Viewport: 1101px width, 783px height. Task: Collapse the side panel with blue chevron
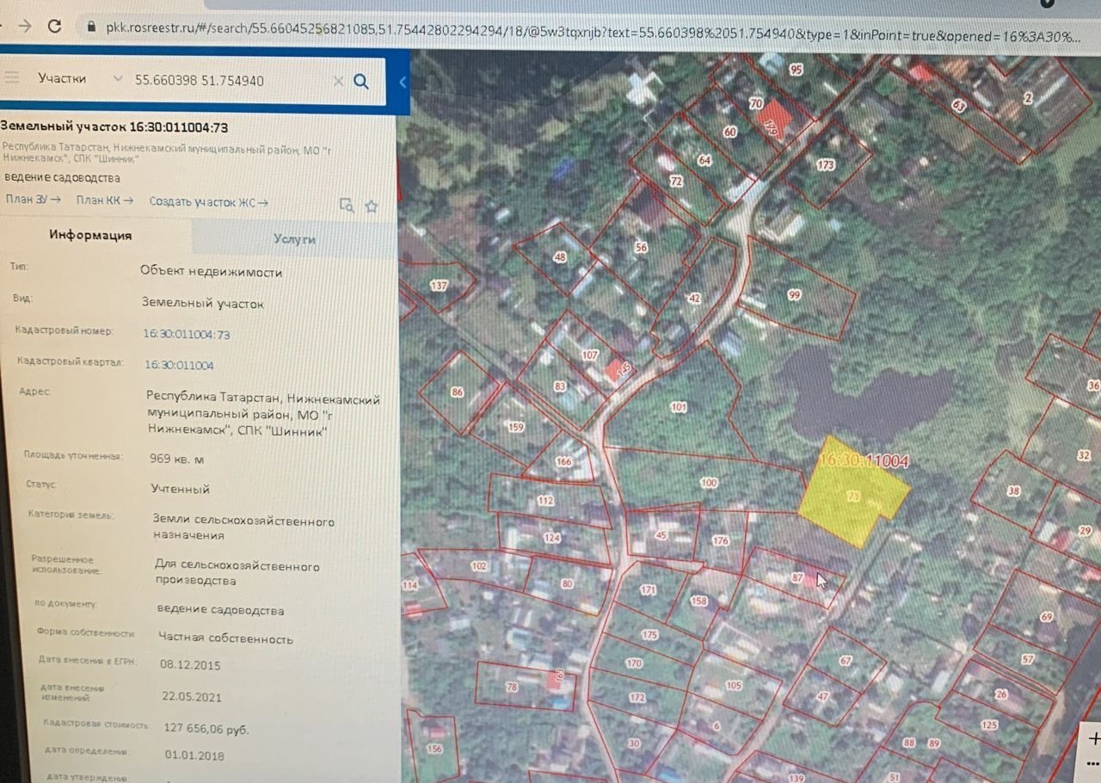[x=403, y=83]
